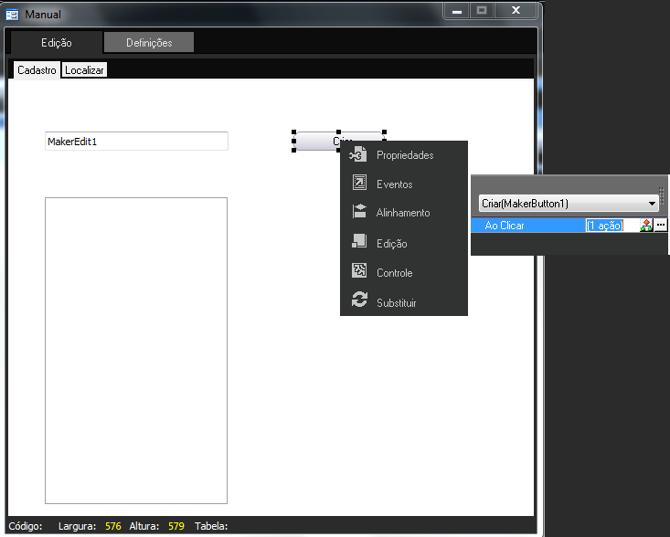Click the Eventos icon in context menu
The width and height of the screenshot is (670, 537).
pos(359,184)
